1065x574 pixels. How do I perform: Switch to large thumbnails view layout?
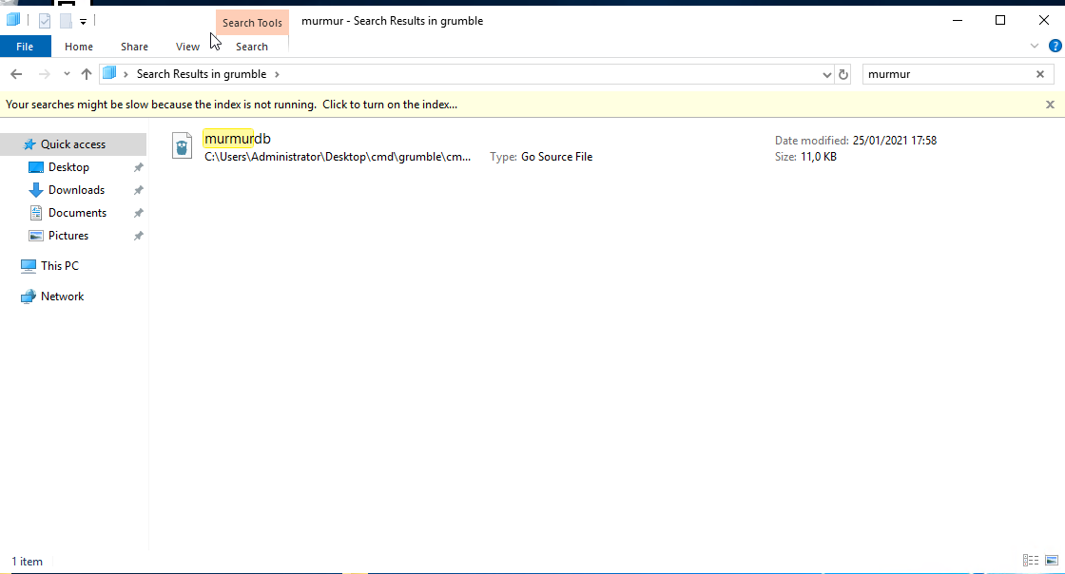(x=1051, y=561)
